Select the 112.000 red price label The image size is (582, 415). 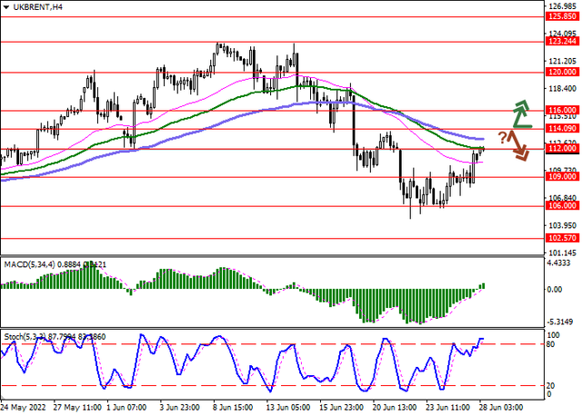coord(563,149)
